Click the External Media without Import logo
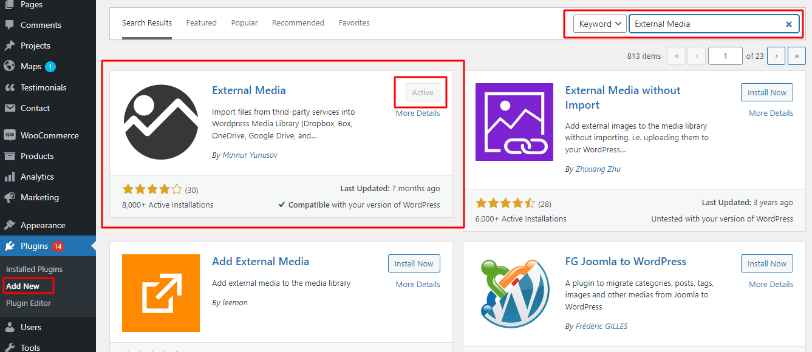This screenshot has width=812, height=352. (x=514, y=122)
